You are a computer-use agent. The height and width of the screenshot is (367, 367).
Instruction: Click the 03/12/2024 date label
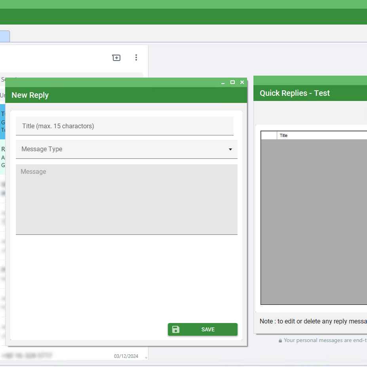[126, 356]
